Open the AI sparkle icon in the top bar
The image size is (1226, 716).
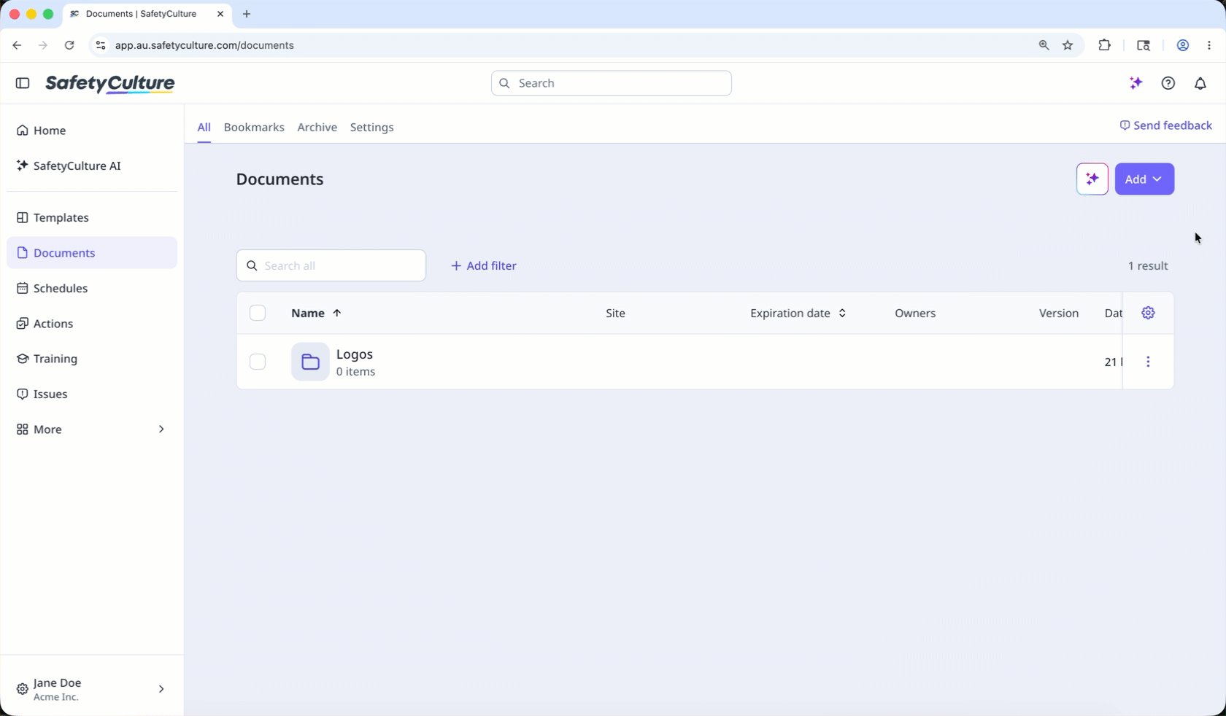click(1136, 83)
